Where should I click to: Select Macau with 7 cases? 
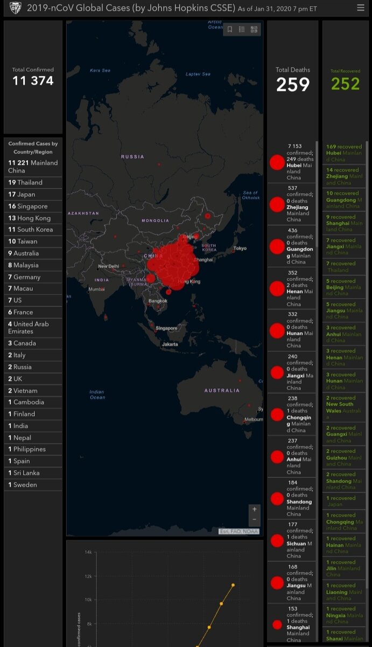33,288
